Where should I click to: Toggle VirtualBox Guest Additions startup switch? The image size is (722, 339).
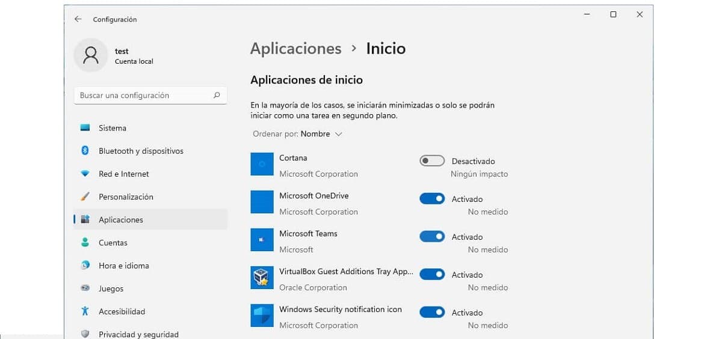point(432,275)
